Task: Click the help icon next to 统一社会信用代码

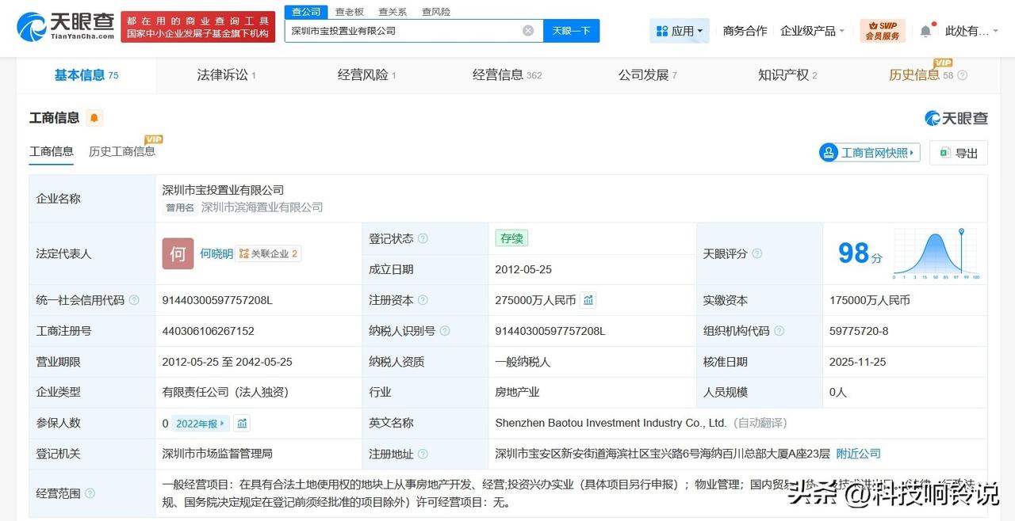Action: tap(134, 300)
